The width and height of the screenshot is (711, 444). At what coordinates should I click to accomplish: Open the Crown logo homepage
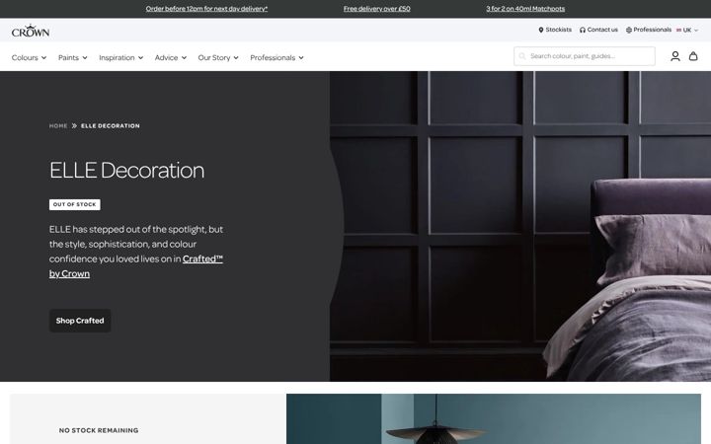31,31
